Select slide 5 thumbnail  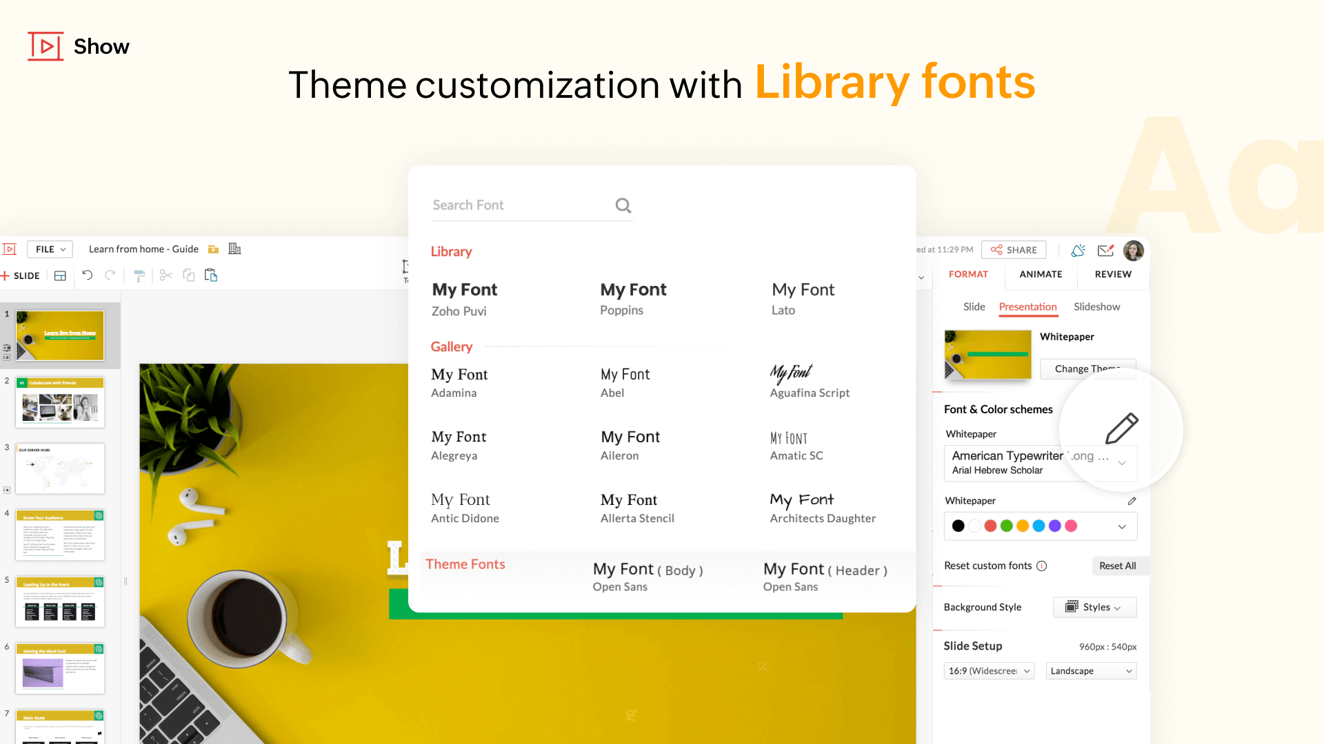60,602
